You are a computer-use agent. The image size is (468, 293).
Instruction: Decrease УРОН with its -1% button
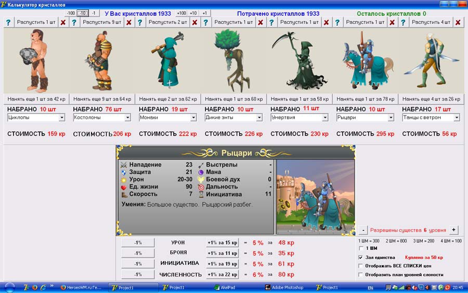click(x=138, y=243)
